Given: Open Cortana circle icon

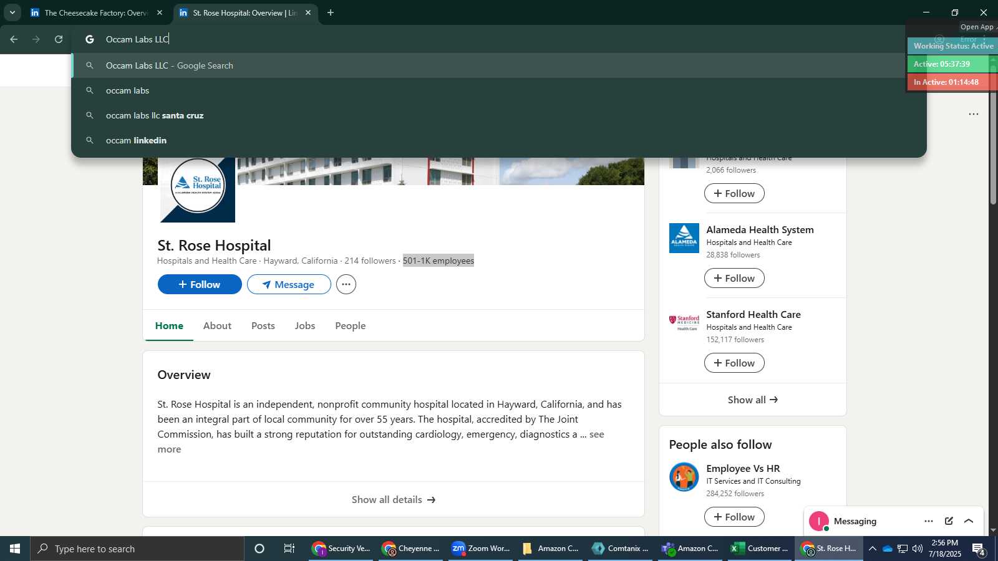Looking at the screenshot, I should [259, 549].
